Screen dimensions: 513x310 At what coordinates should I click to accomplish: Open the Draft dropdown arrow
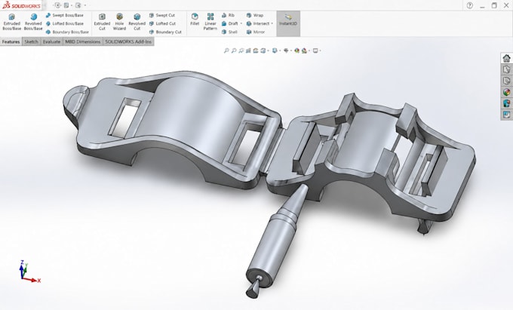(241, 23)
